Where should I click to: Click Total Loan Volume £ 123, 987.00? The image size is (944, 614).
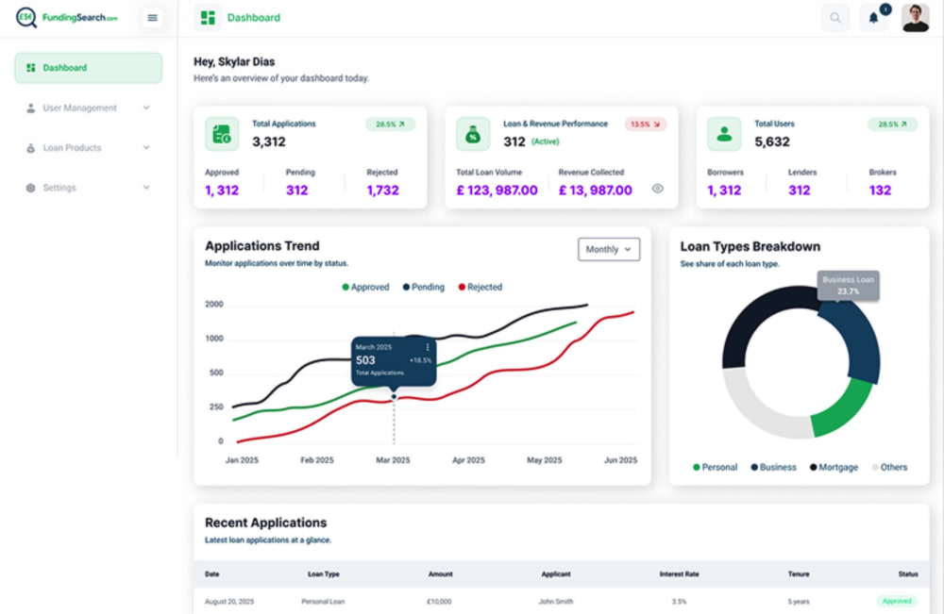tap(497, 191)
